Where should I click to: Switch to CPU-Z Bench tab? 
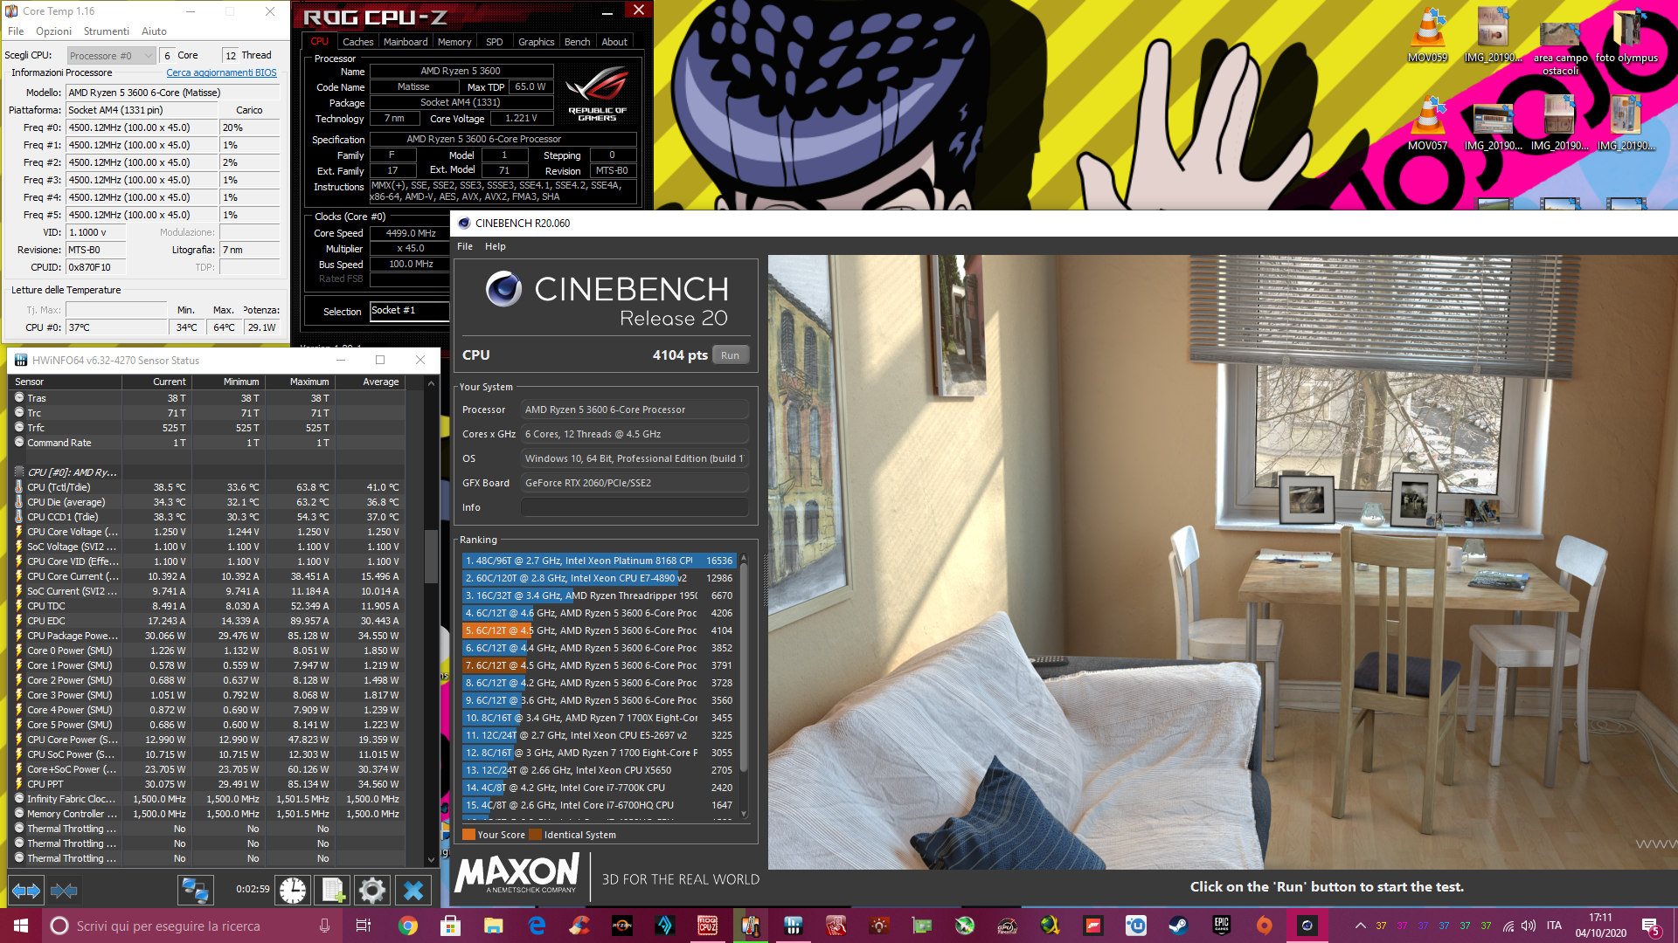[577, 42]
